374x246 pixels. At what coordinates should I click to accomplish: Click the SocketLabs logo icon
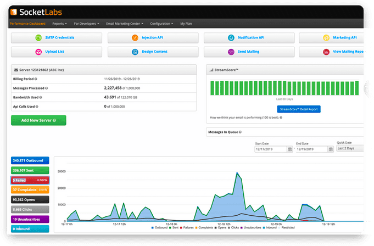click(x=14, y=12)
